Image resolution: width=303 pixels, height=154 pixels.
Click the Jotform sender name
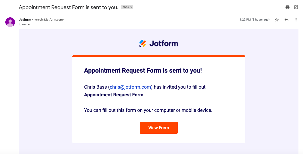pos(25,19)
